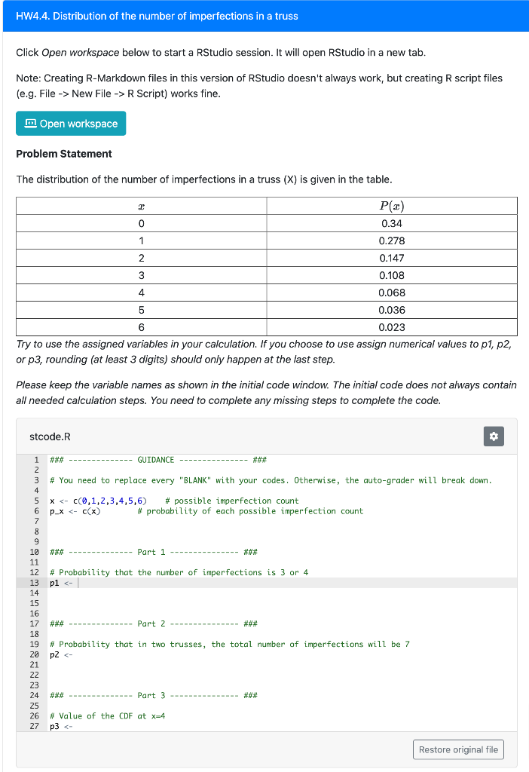
Task: Select table cell with probability 0.036
Action: click(x=392, y=310)
